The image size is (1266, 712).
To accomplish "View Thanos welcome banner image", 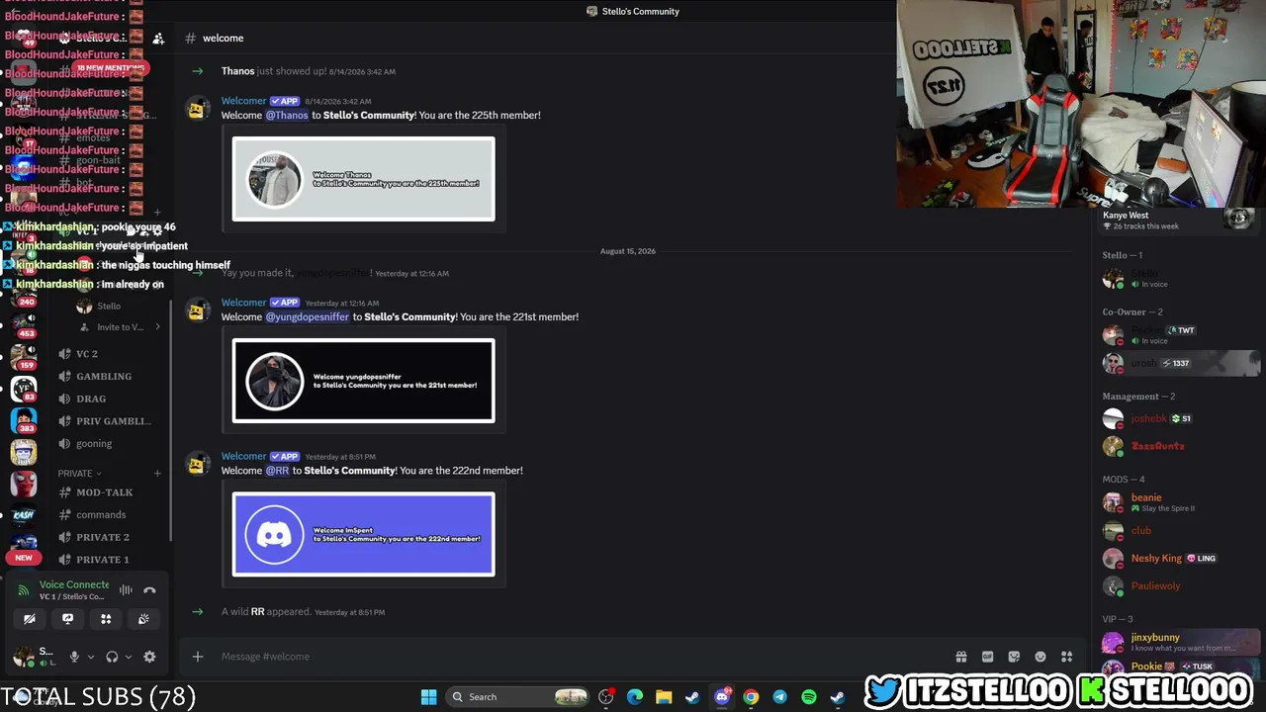I will [x=364, y=179].
